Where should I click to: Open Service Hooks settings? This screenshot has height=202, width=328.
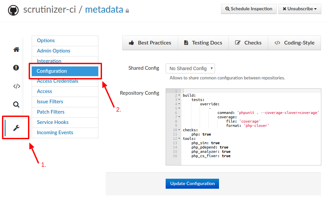pyautogui.click(x=65, y=122)
